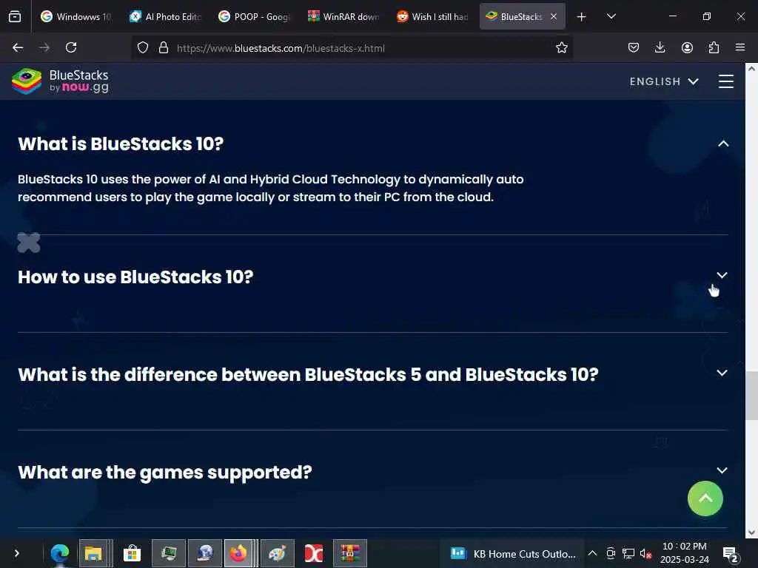Click the vertical scrollbar thumb

tap(751, 395)
